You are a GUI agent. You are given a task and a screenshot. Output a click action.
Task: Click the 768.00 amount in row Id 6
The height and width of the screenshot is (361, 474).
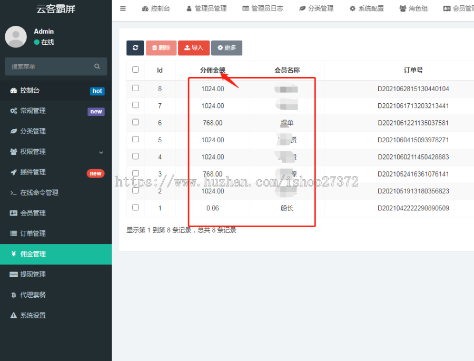tap(213, 123)
